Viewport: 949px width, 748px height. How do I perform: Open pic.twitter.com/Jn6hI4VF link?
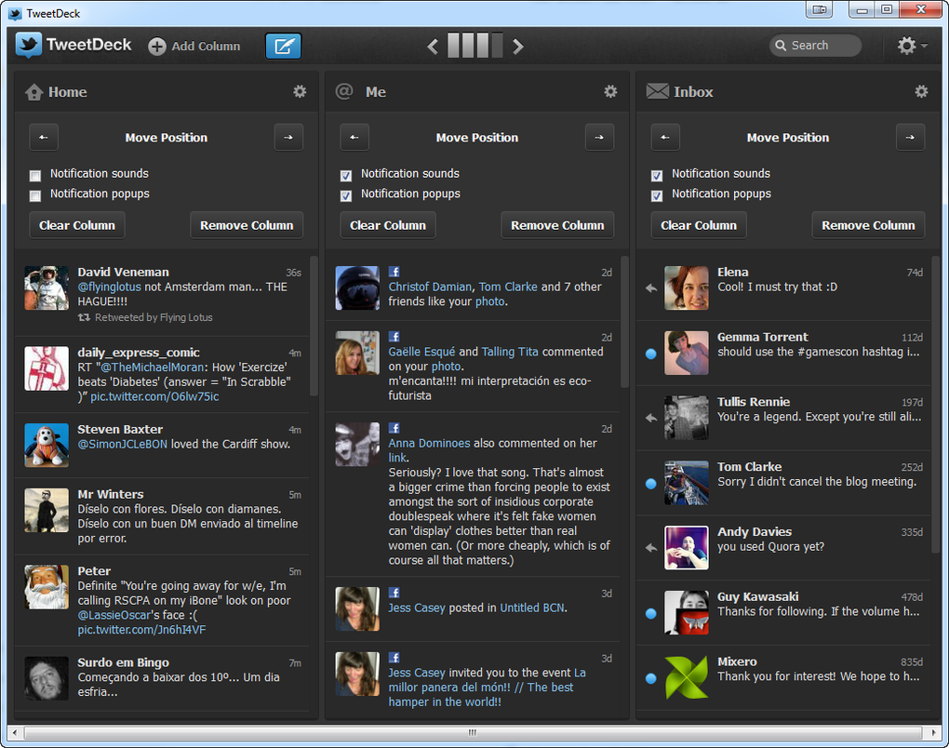[x=141, y=630]
